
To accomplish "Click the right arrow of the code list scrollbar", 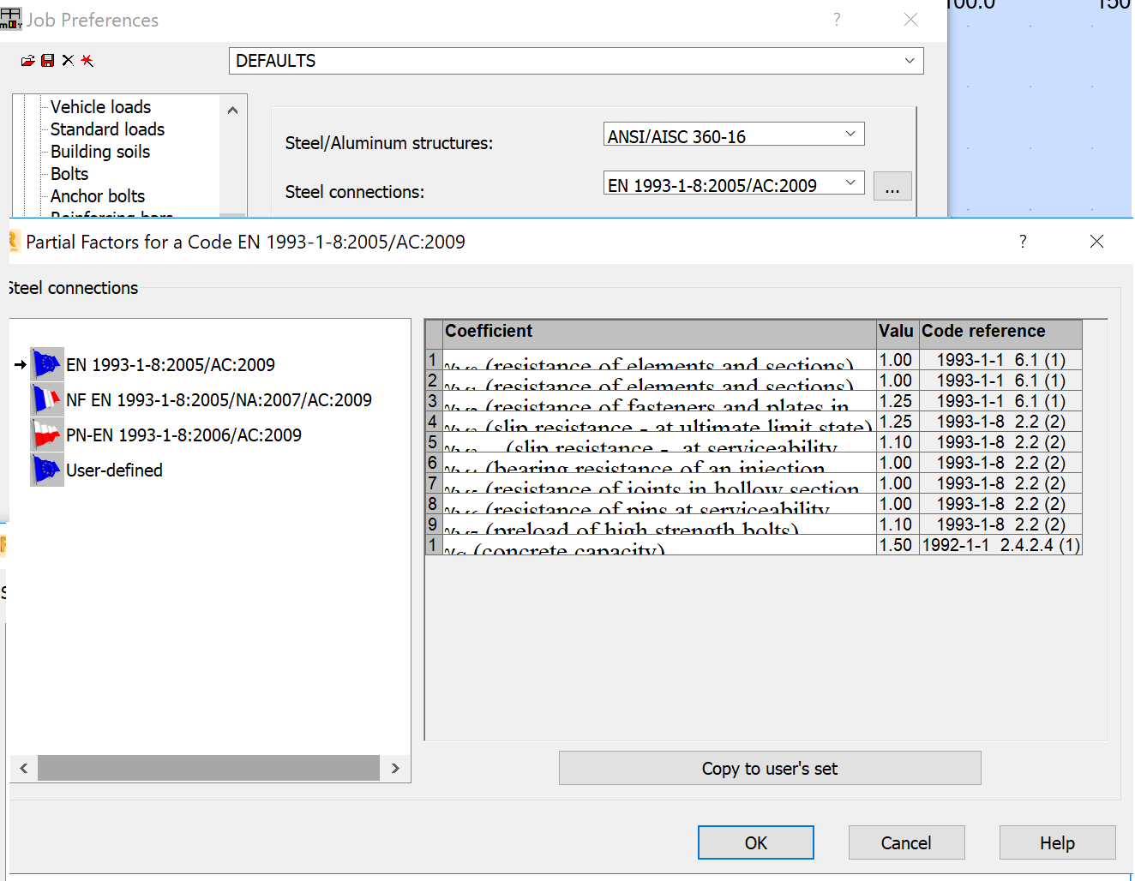I will coord(395,768).
